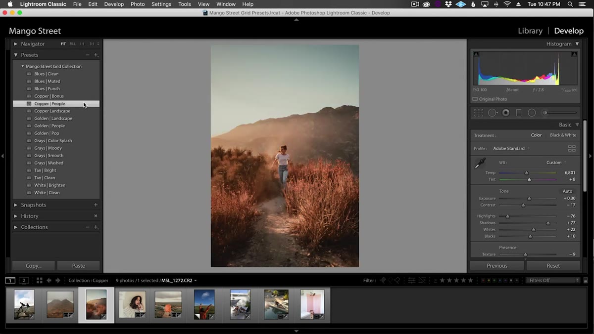594x334 pixels.
Task: Open the Photo menu
Action: pyautogui.click(x=138, y=4)
